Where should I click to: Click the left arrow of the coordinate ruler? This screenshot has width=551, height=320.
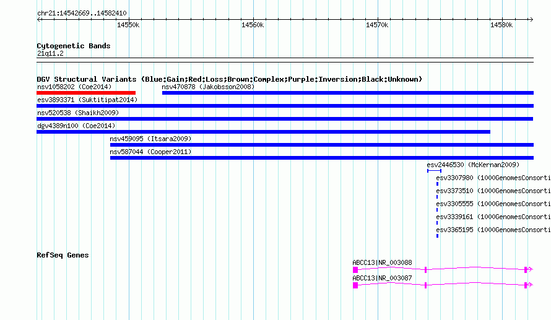[39, 20]
